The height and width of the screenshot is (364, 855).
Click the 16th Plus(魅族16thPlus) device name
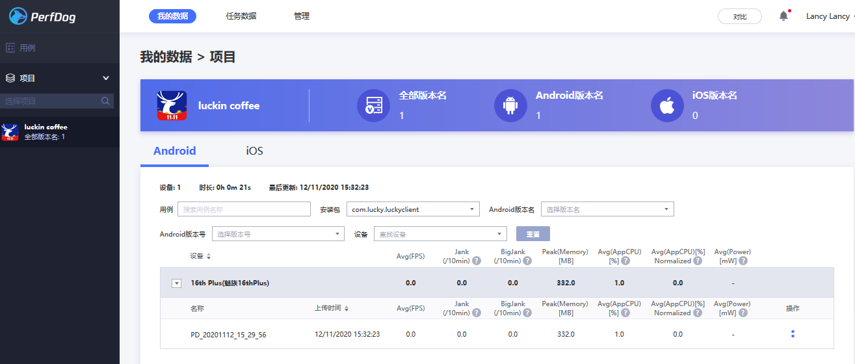point(230,283)
